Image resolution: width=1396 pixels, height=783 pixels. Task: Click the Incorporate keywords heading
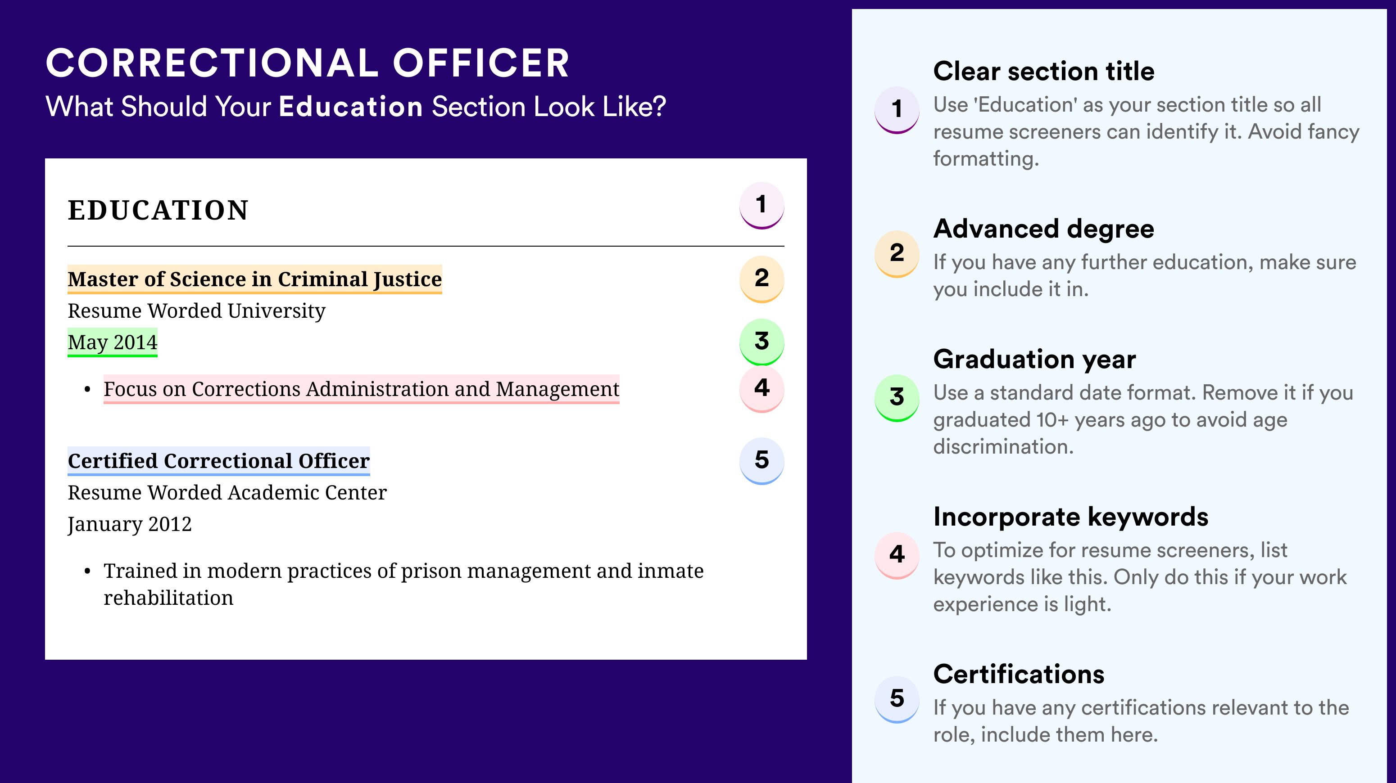[x=1071, y=517]
